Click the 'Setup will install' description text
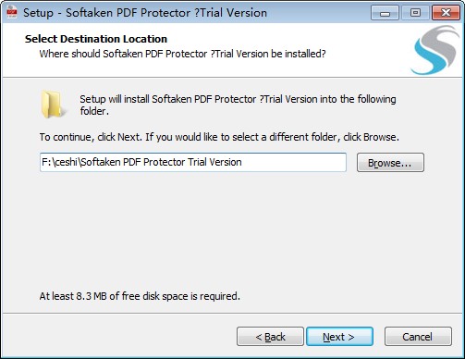465x359 pixels. (238, 105)
